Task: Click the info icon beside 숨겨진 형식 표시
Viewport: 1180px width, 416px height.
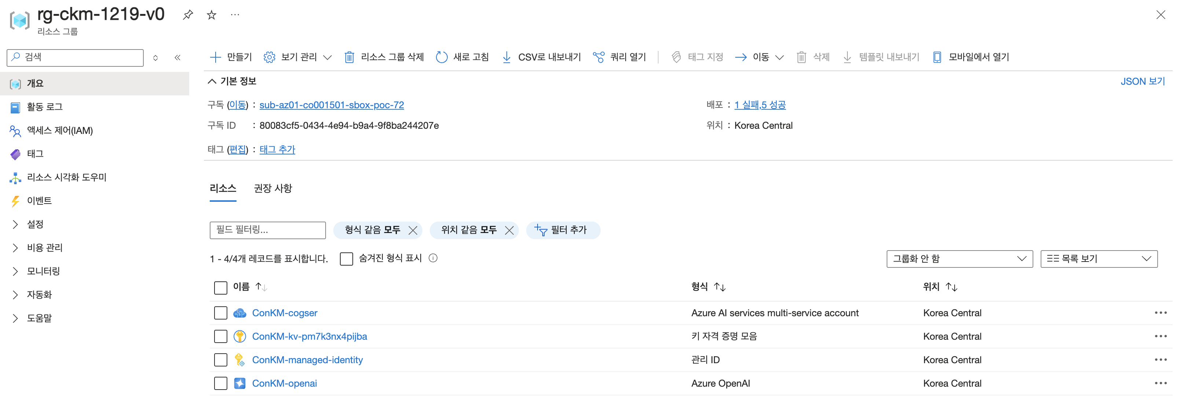Action: tap(433, 258)
